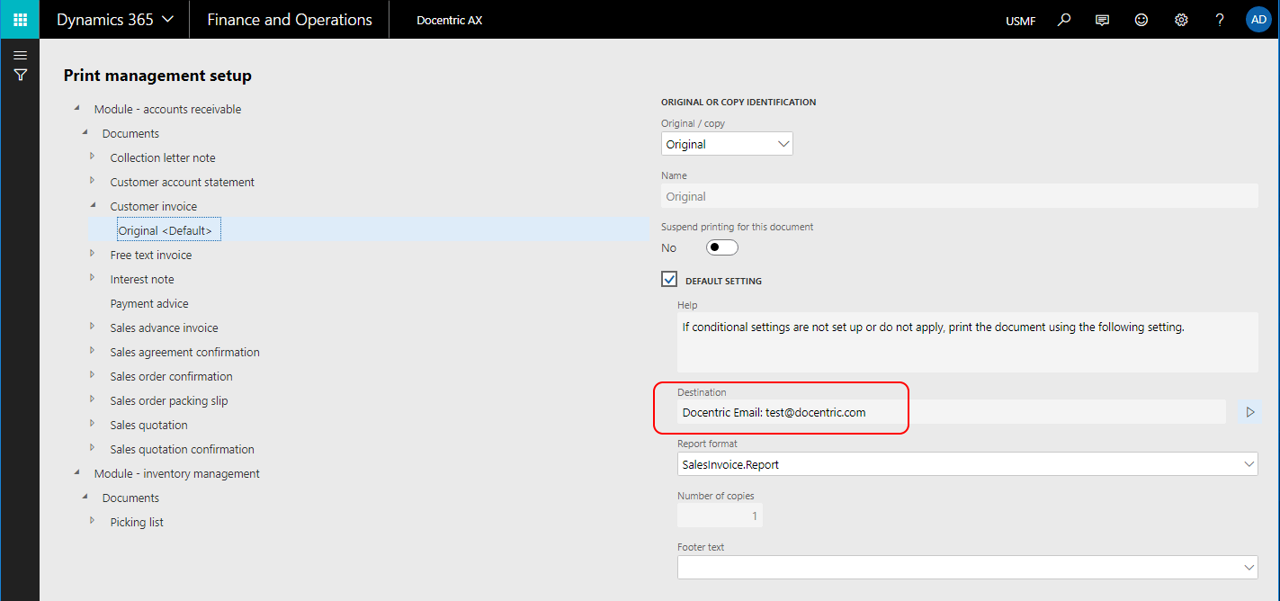Select the Customer invoice tree label
Screen dimensions: 1280x601
click(x=154, y=206)
